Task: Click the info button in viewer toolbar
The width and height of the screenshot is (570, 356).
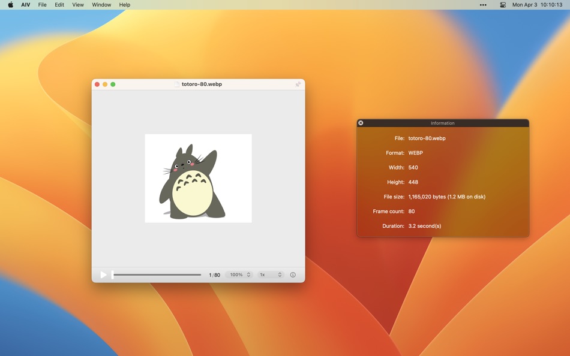Action: click(293, 274)
